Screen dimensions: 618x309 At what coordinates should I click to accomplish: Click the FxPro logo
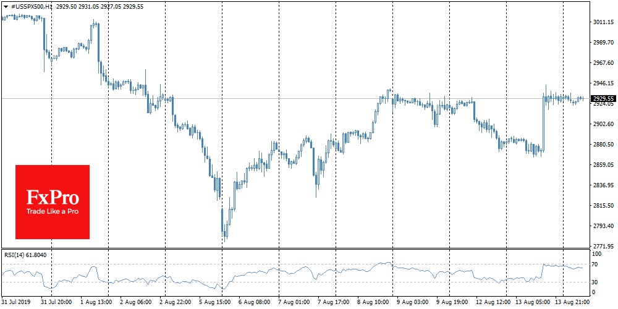[53, 197]
